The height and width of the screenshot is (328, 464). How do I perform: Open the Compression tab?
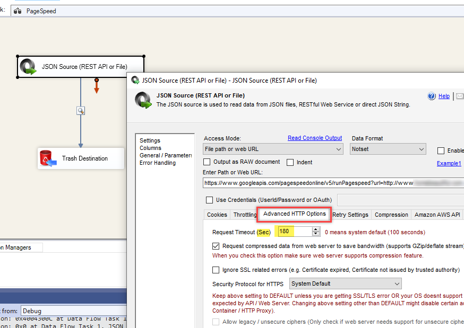point(391,215)
